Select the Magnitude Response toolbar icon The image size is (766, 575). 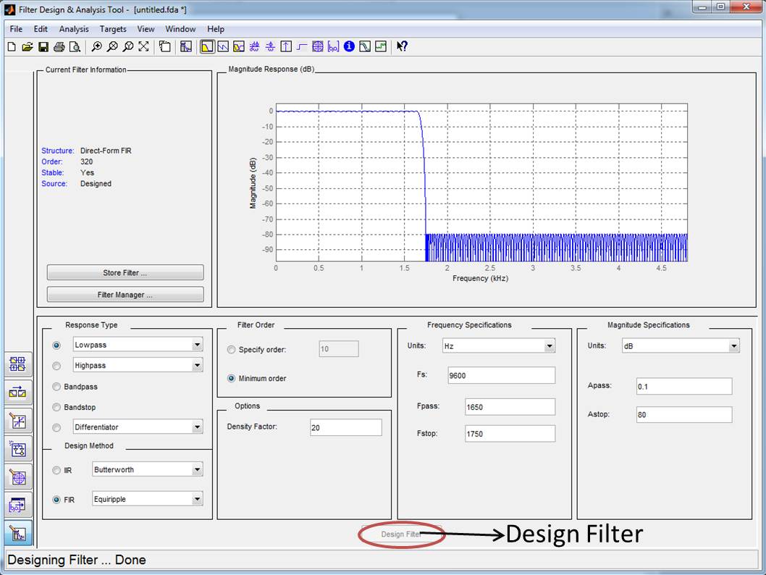click(x=207, y=46)
